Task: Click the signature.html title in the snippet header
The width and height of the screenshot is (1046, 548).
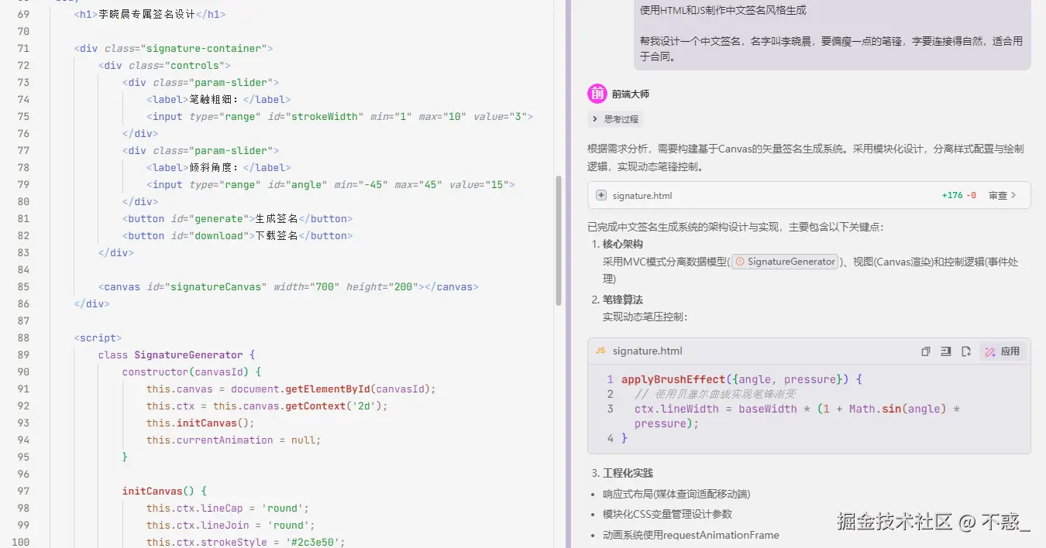Action: (x=648, y=351)
